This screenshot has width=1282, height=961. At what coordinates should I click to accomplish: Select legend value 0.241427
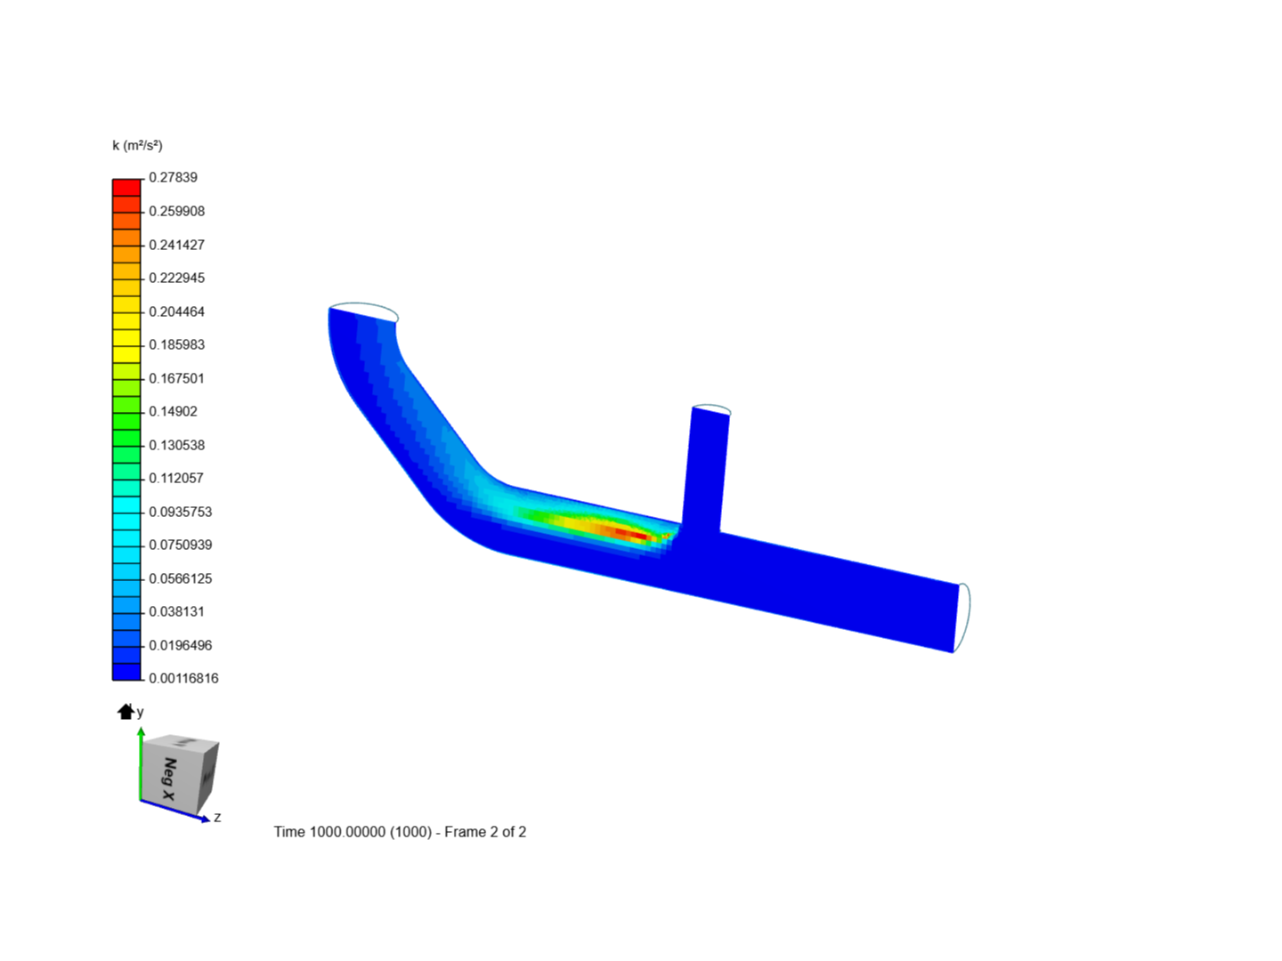point(176,245)
